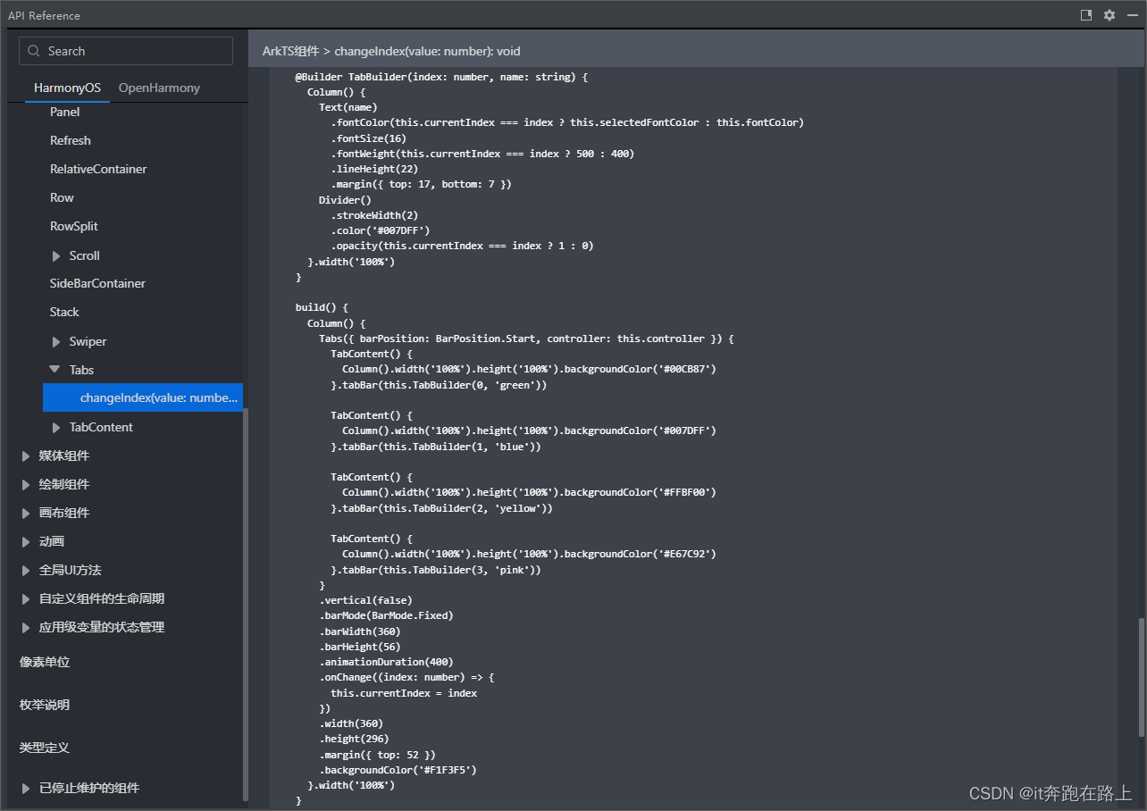Expand the TabContent node arrow
The width and height of the screenshot is (1147, 811).
[56, 427]
